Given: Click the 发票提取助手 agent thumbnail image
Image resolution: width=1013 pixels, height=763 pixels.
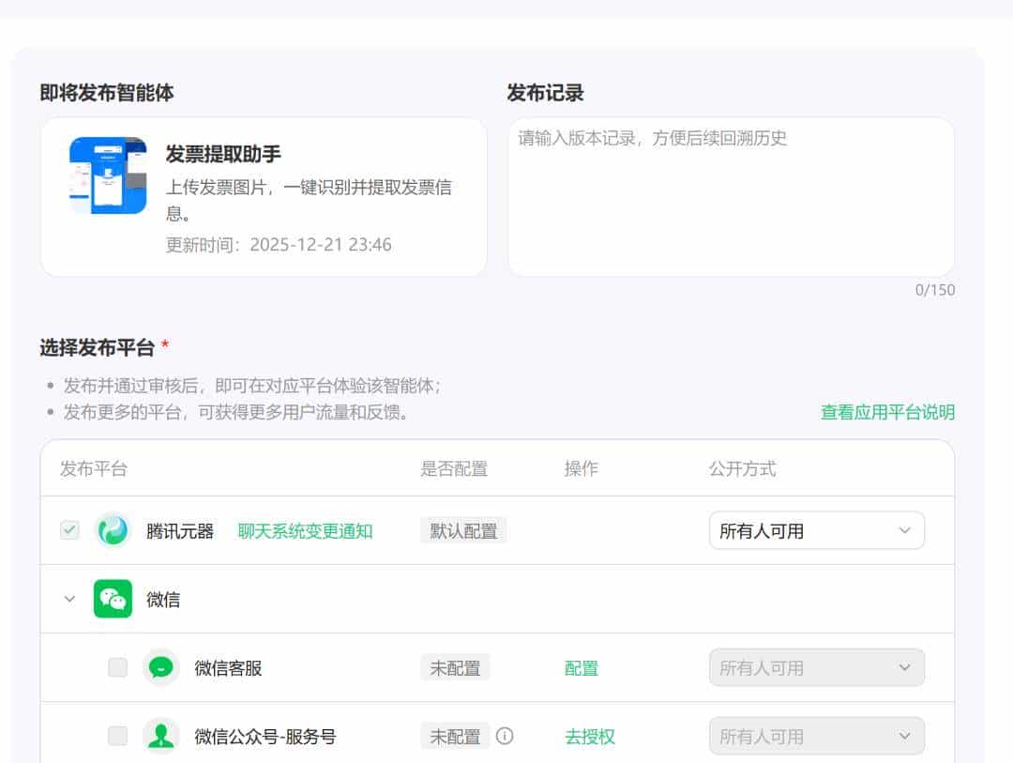Looking at the screenshot, I should click(x=107, y=175).
